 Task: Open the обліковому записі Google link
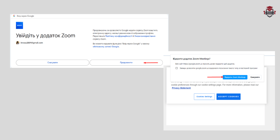pyautogui.click(x=106, y=46)
